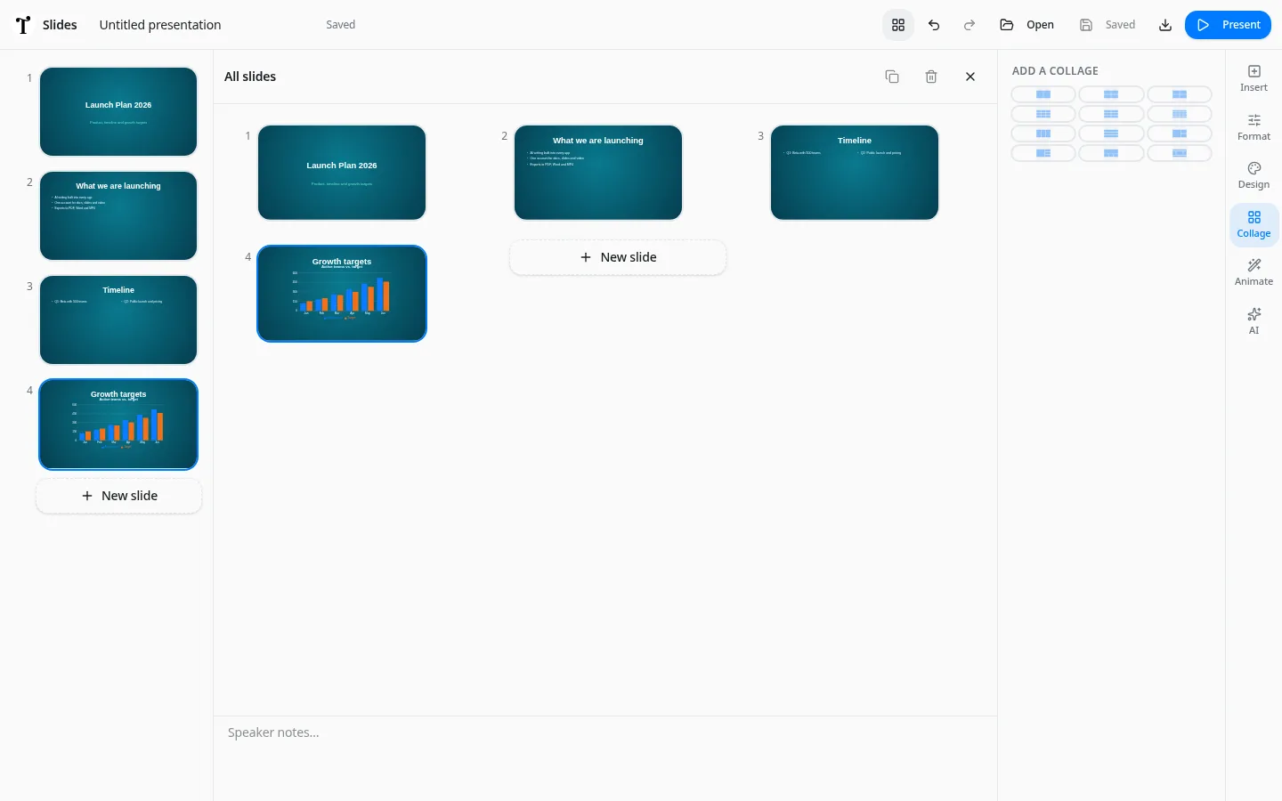Start the presentation with Present button

coord(1228,25)
